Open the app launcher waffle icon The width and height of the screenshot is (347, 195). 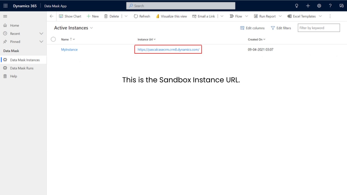coord(5,6)
